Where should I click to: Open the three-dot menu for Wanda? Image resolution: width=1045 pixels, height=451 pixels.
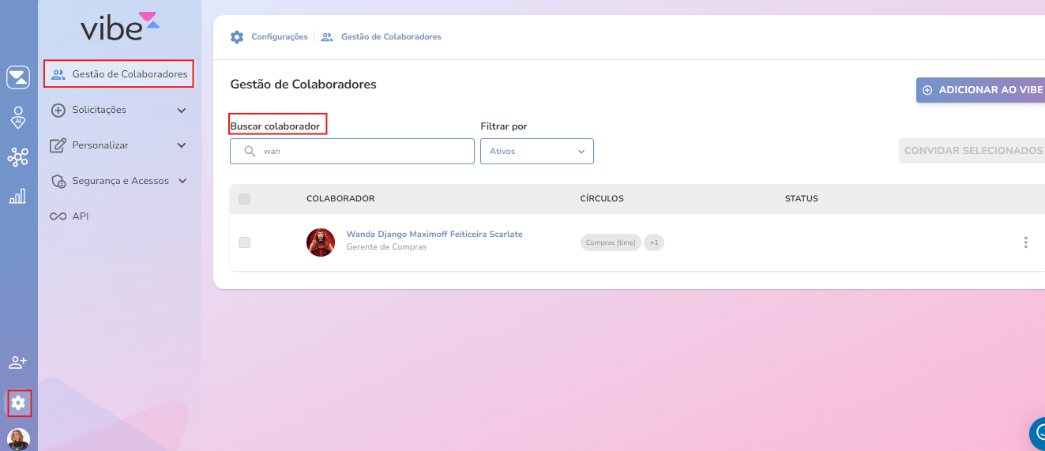coord(1025,242)
